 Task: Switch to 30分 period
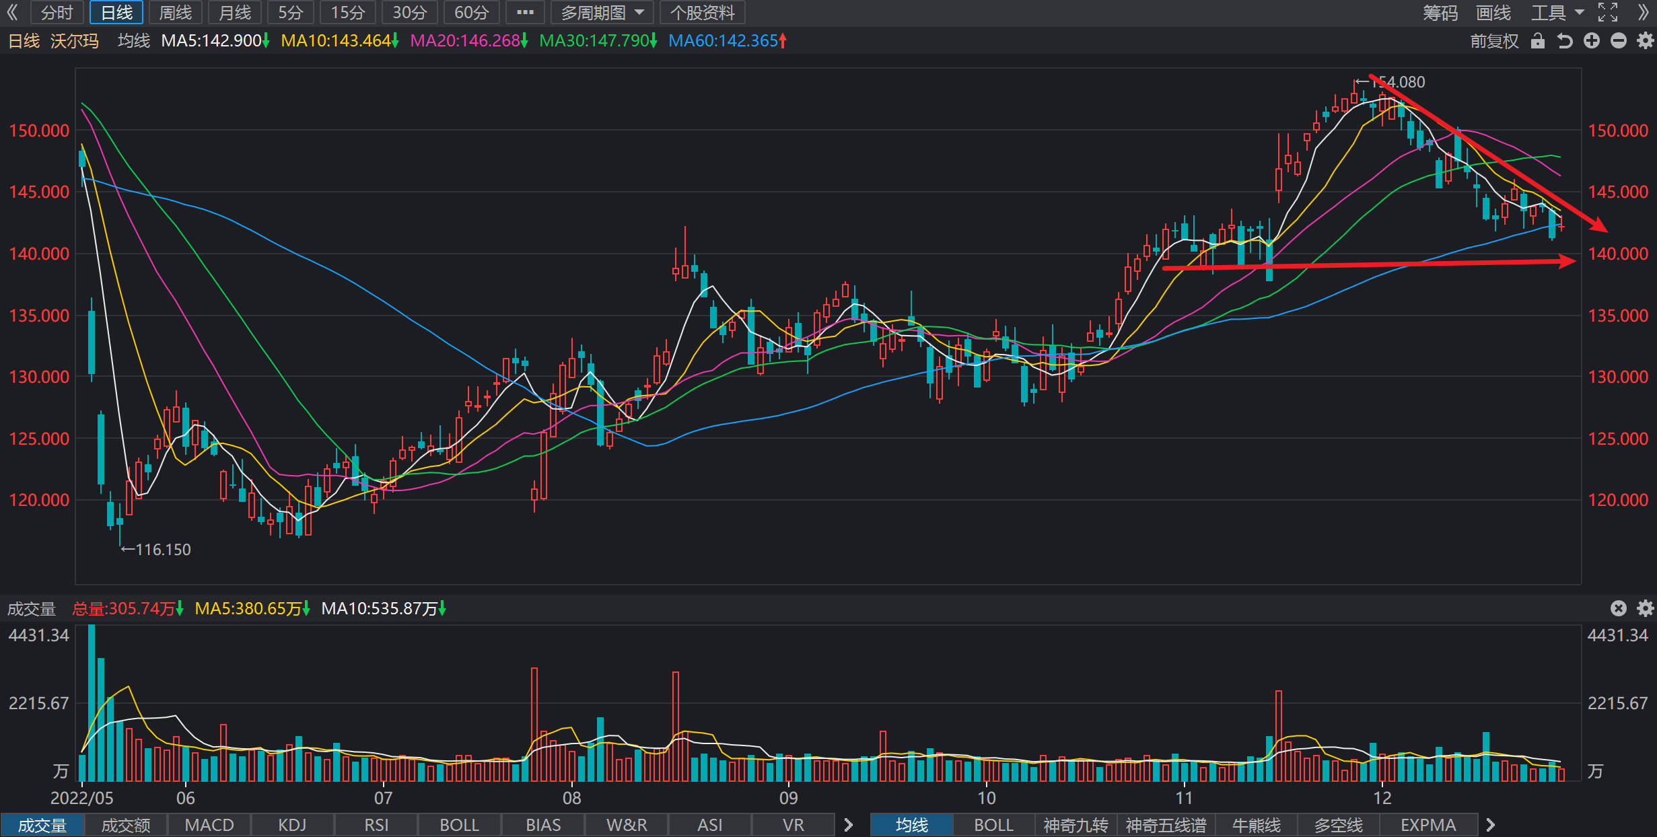tap(410, 12)
